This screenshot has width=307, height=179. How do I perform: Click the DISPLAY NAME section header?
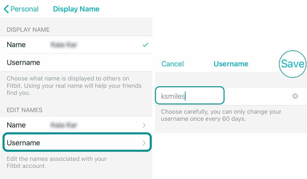point(28,30)
